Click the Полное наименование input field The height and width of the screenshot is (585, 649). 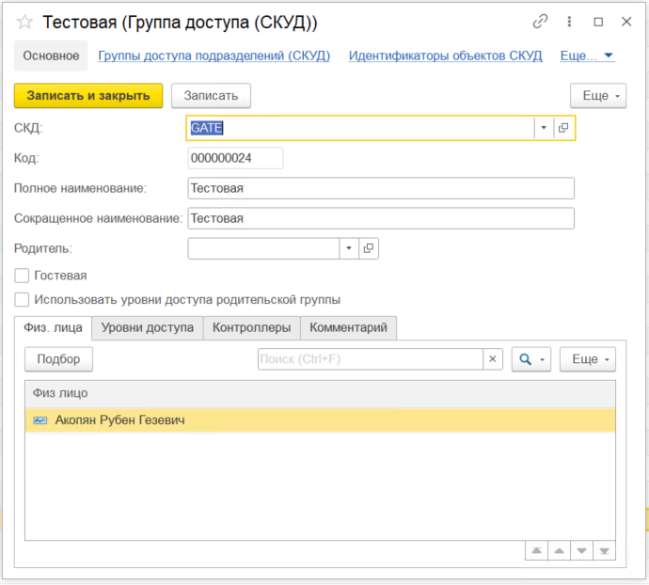[381, 188]
